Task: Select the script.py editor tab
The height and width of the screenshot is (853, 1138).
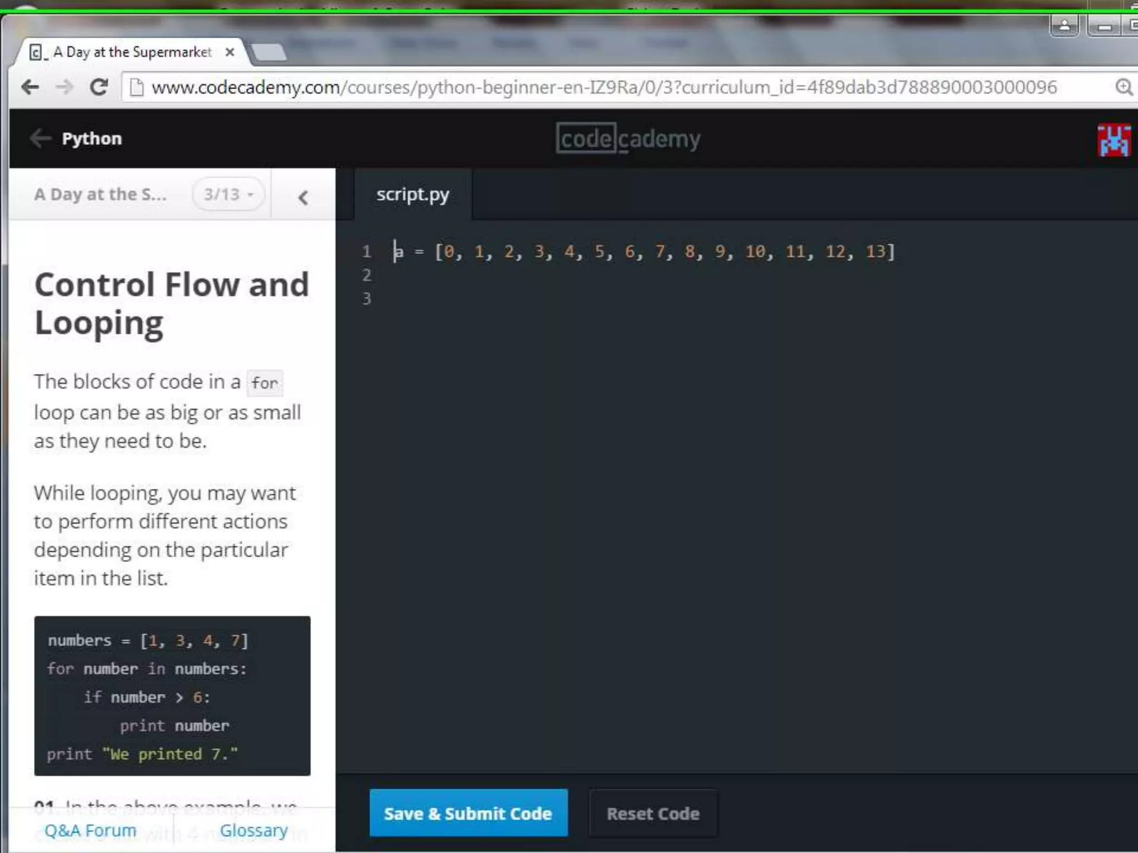Action: click(412, 195)
